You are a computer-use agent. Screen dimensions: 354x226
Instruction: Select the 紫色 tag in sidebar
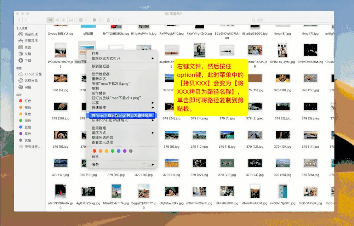tap(25, 134)
